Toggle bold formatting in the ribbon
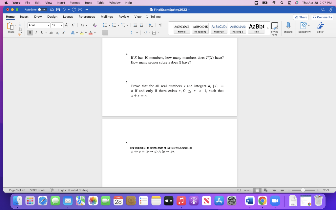This screenshot has width=336, height=210. (x=30, y=32)
